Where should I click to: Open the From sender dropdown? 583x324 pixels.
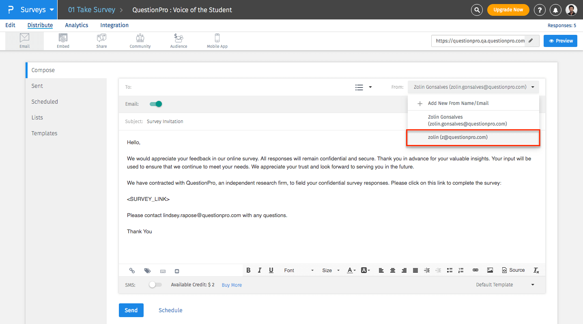pyautogui.click(x=533, y=87)
